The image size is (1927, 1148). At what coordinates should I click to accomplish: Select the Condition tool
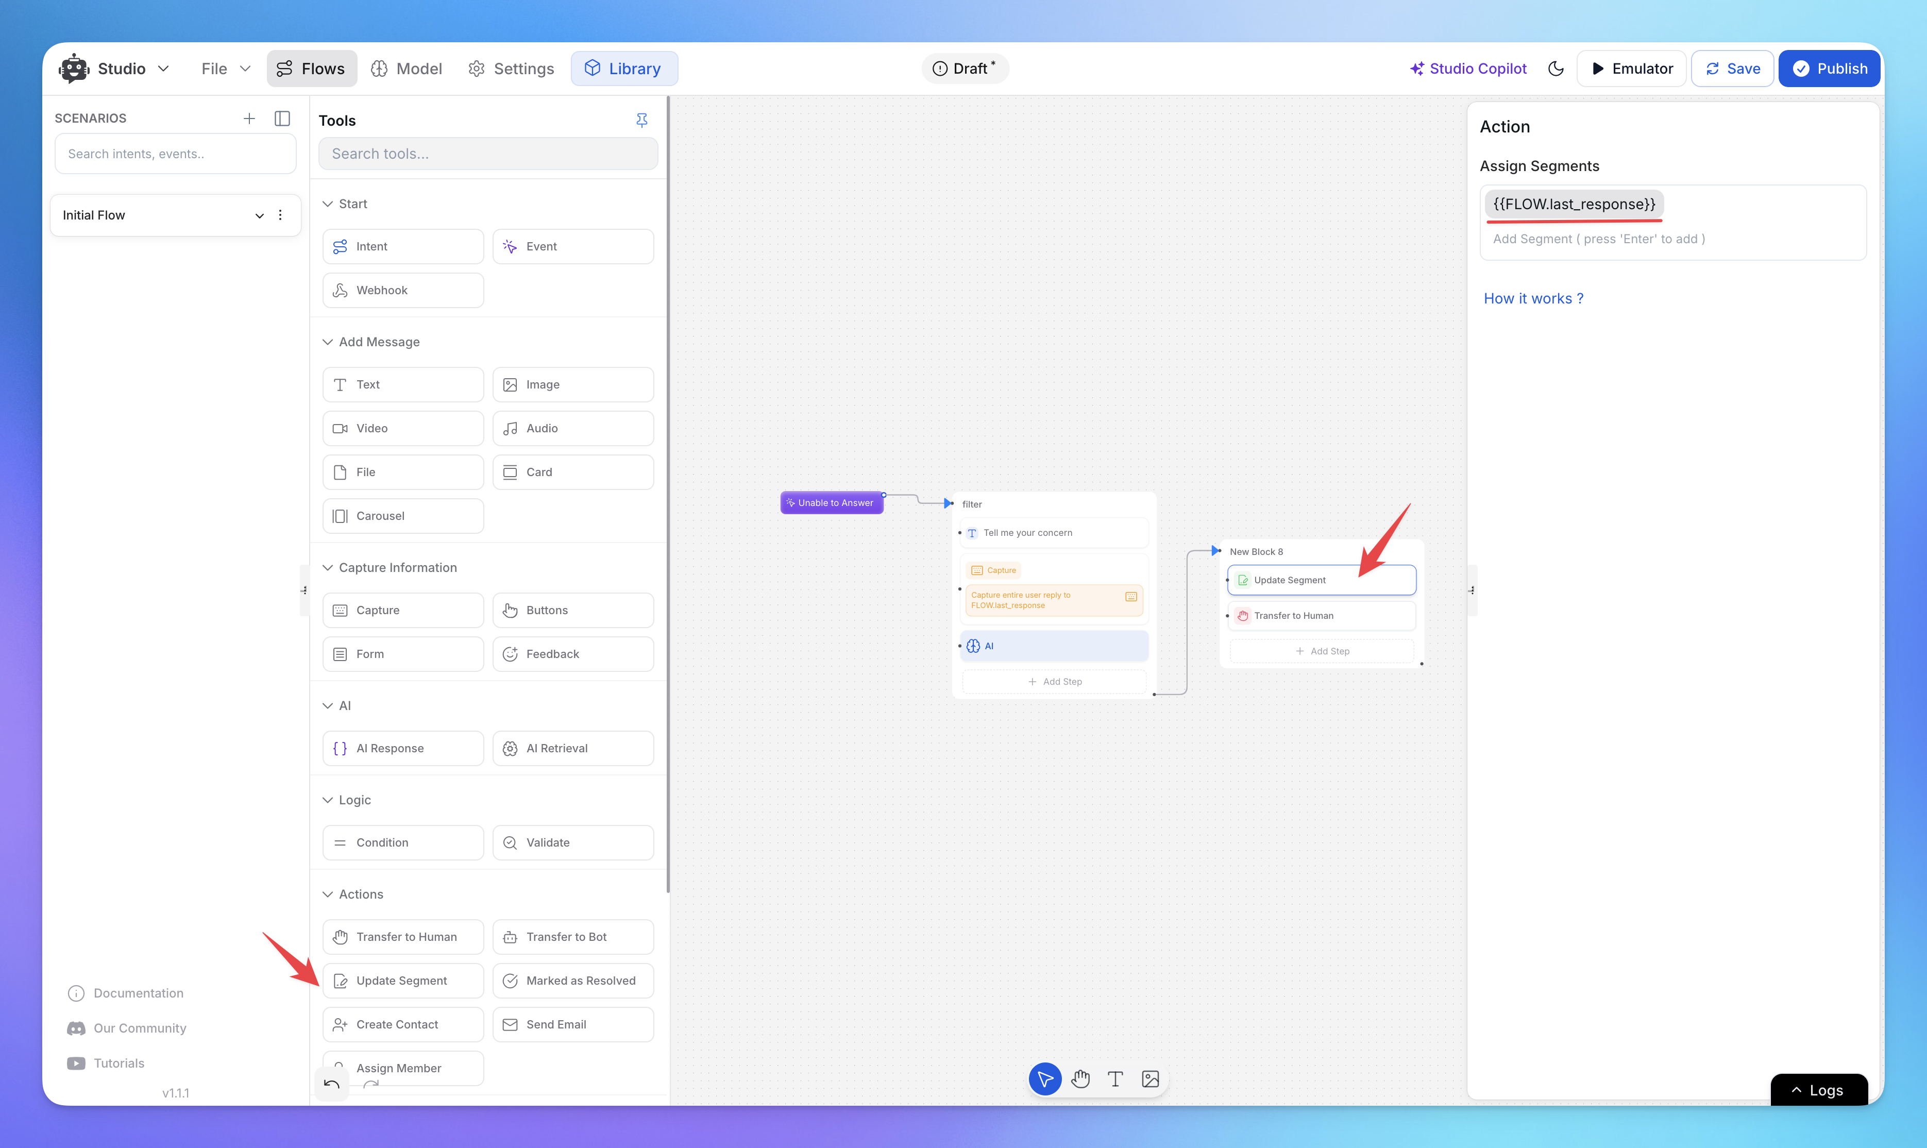(403, 842)
